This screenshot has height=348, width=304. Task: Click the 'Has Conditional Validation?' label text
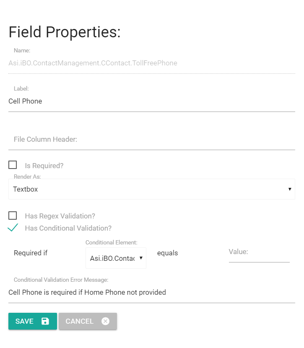point(68,229)
